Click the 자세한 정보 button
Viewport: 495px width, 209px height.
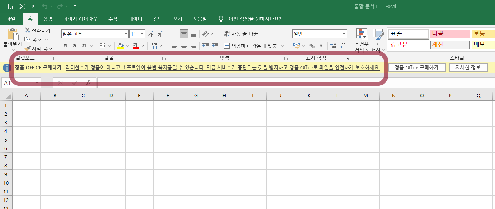(468, 67)
